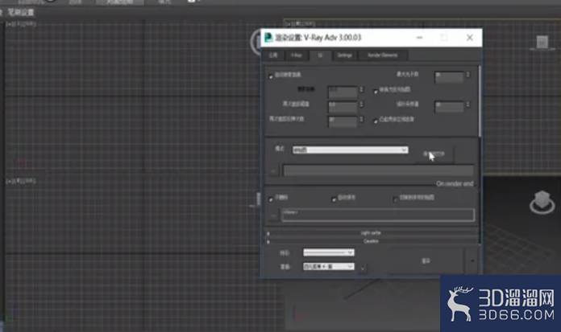Viewport: 561px width, 332px height.
Task: Toggle the Don't delete checkbox under On render end
Action: tap(271, 199)
